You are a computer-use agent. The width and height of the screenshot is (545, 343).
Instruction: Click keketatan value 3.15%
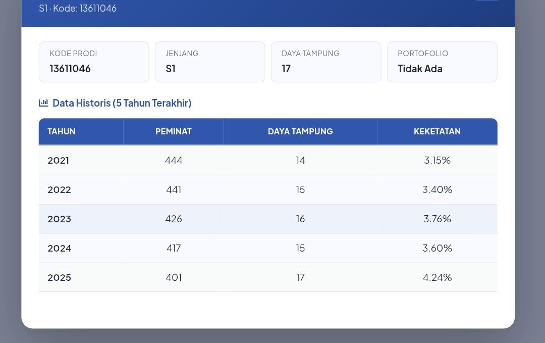[x=437, y=160]
